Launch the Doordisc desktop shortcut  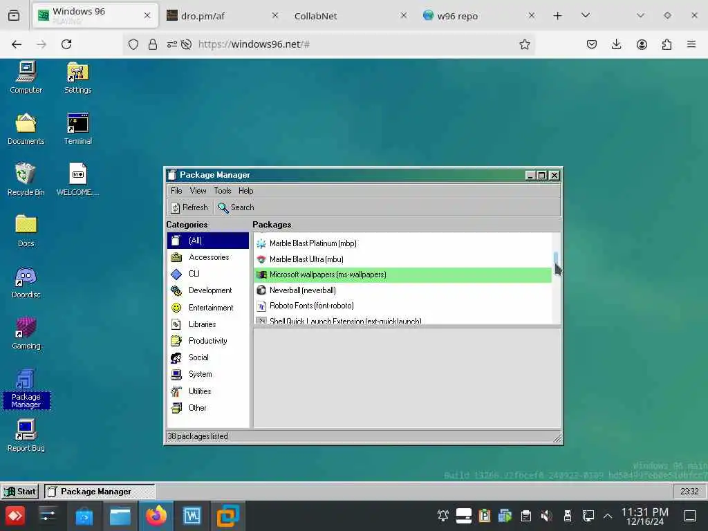click(x=26, y=282)
